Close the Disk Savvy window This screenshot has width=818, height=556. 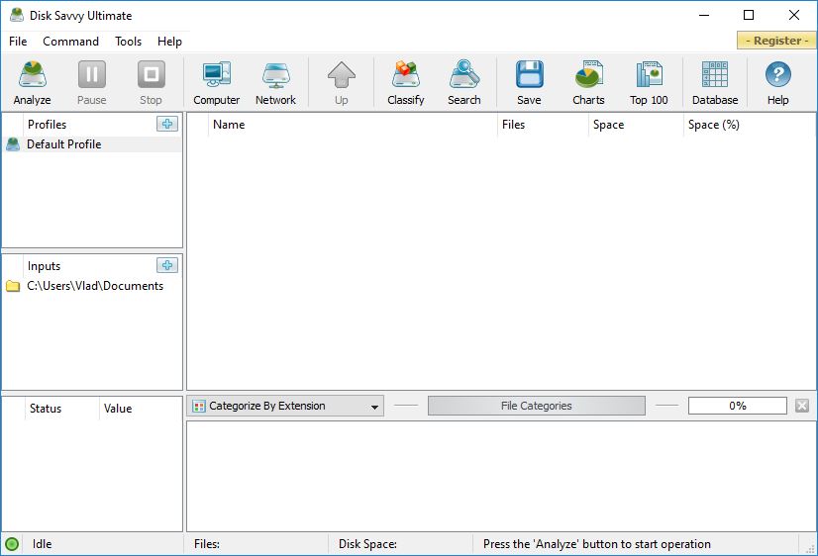(x=794, y=15)
